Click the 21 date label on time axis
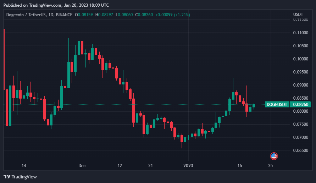 tap(150, 166)
